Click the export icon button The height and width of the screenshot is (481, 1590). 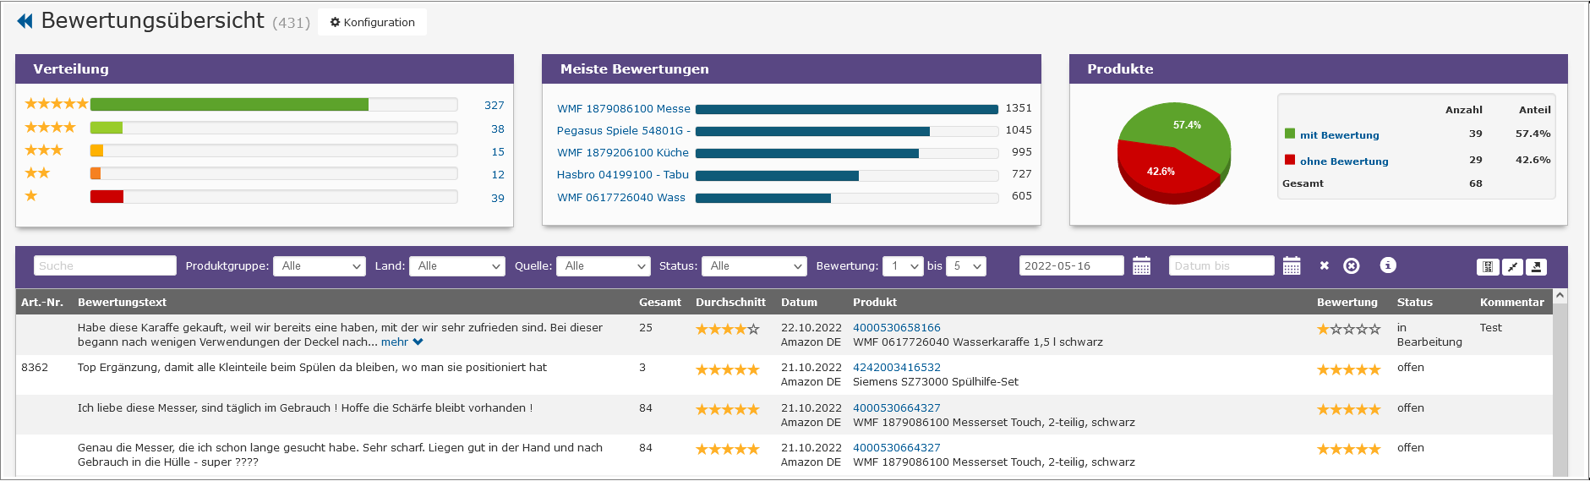[1537, 267]
